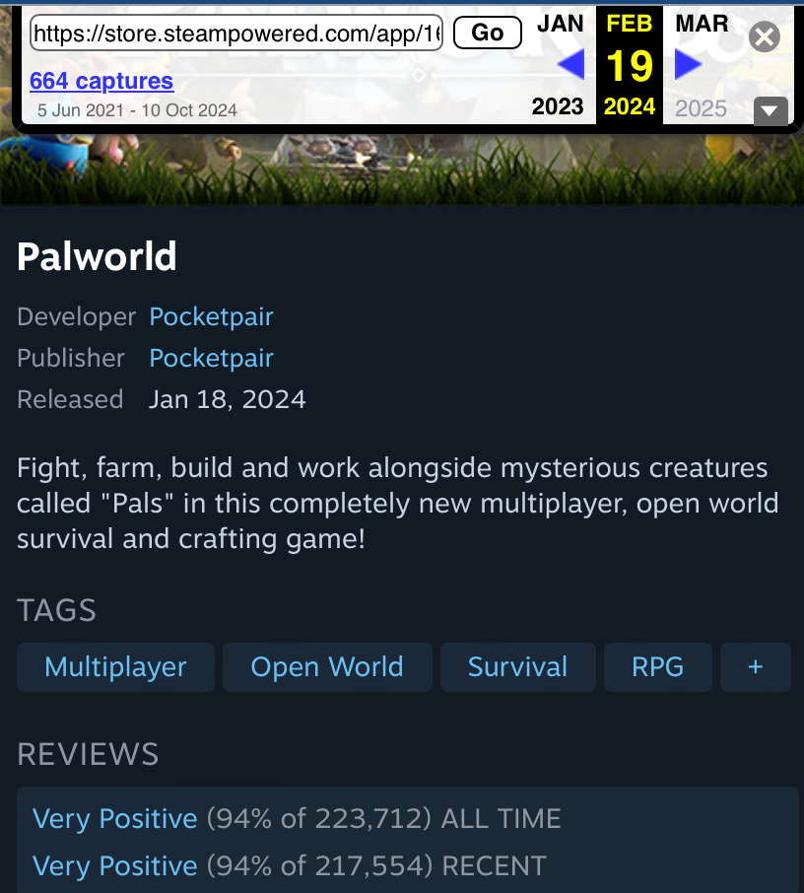Select the Survival tag

click(x=518, y=667)
